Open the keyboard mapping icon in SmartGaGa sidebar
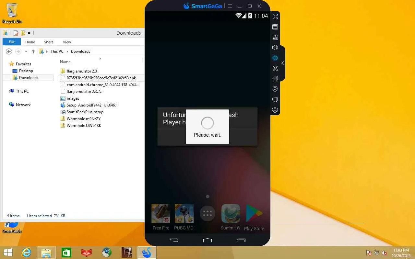This screenshot has height=259, width=415. 275,27
